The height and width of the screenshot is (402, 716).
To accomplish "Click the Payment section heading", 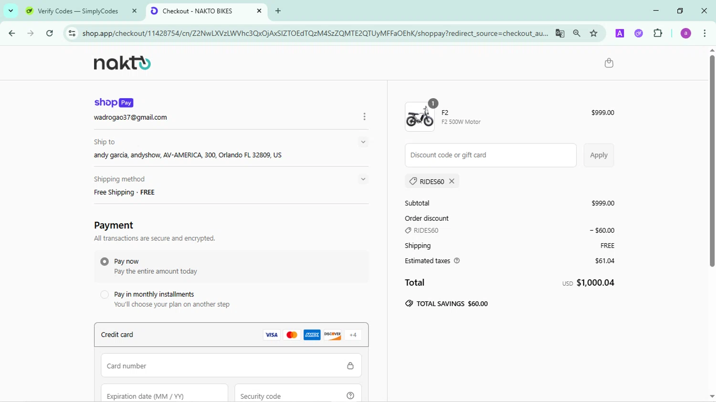I will [114, 225].
